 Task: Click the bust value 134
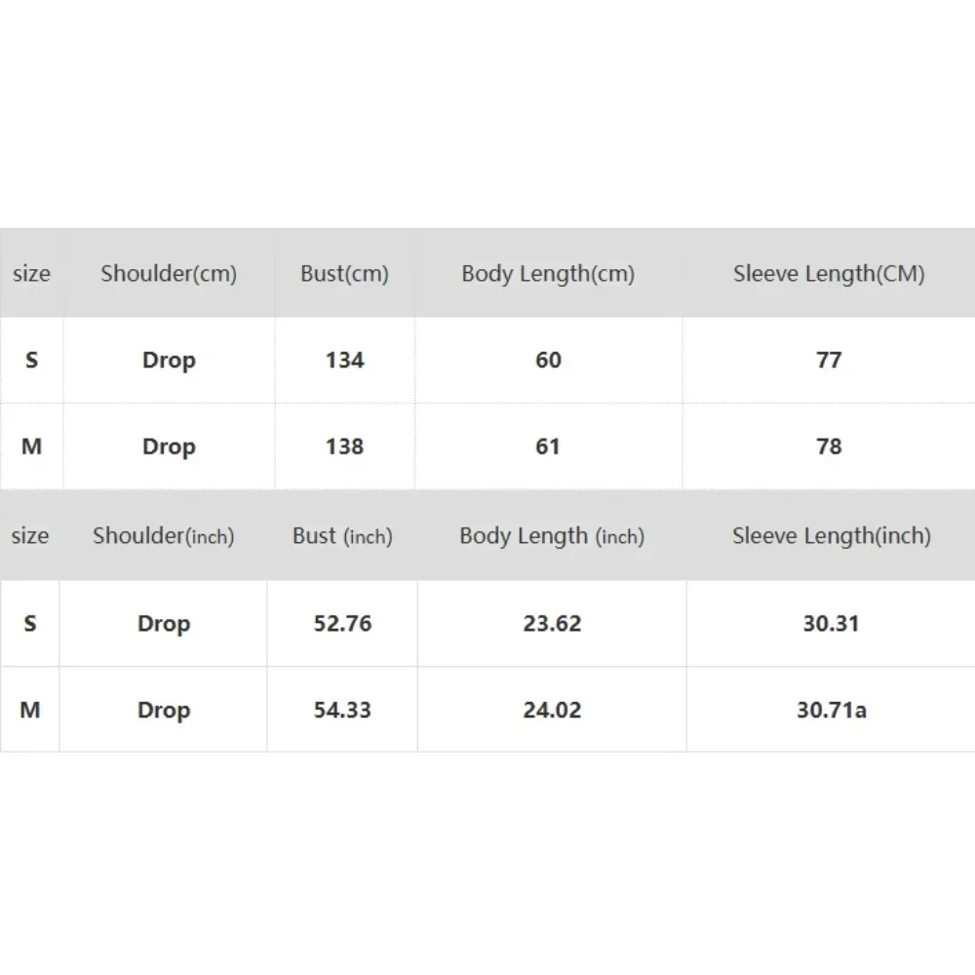coord(344,360)
